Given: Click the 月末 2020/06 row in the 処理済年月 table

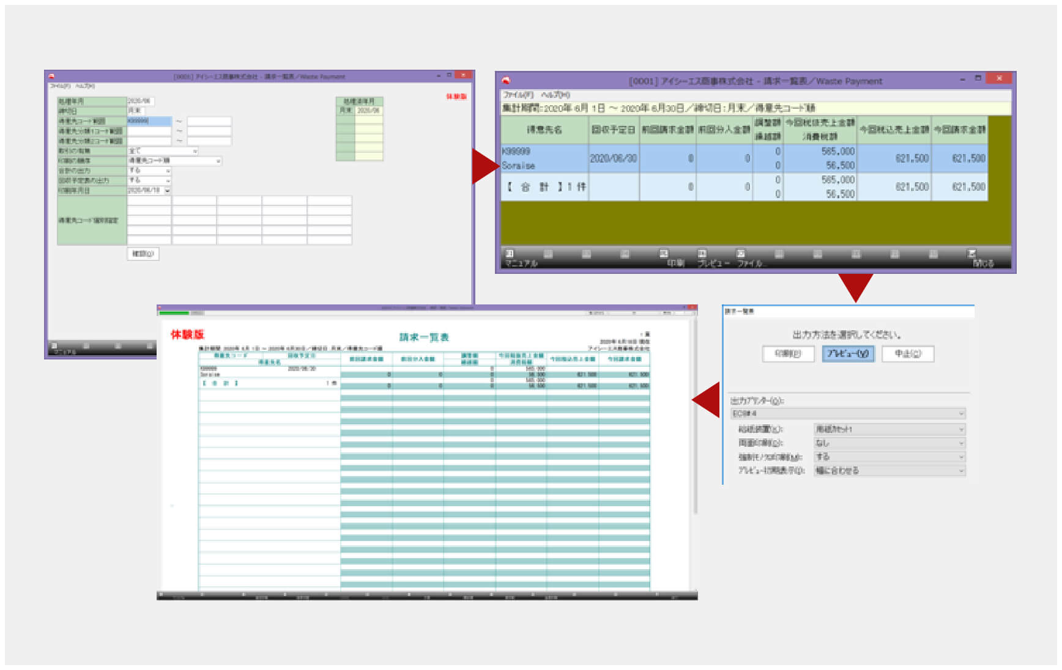Looking at the screenshot, I should 360,111.
